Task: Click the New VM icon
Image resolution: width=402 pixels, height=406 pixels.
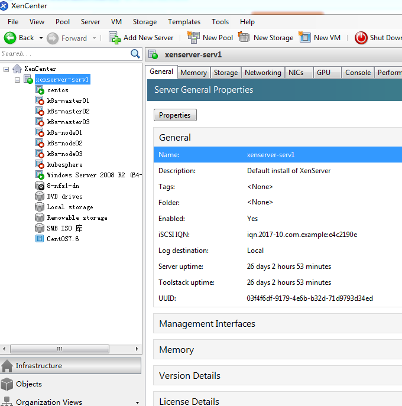Action: 304,38
